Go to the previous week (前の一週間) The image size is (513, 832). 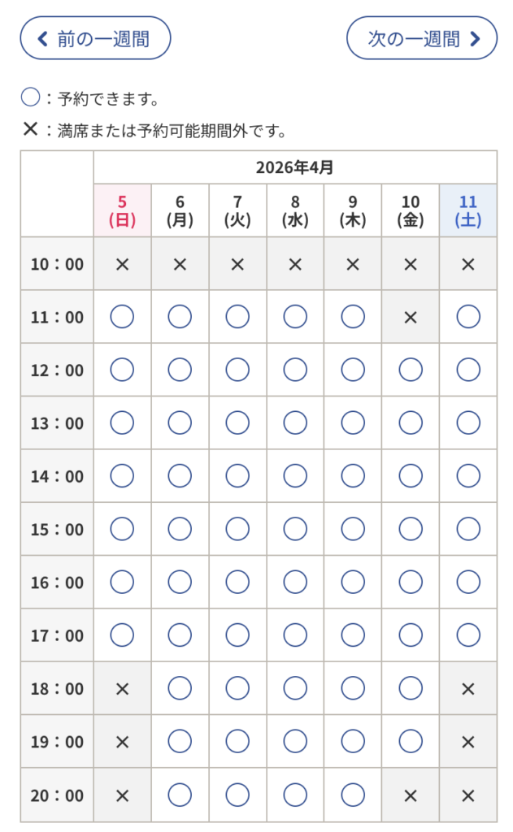(x=95, y=38)
